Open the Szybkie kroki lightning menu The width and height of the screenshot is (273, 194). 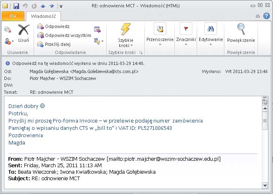(125, 36)
